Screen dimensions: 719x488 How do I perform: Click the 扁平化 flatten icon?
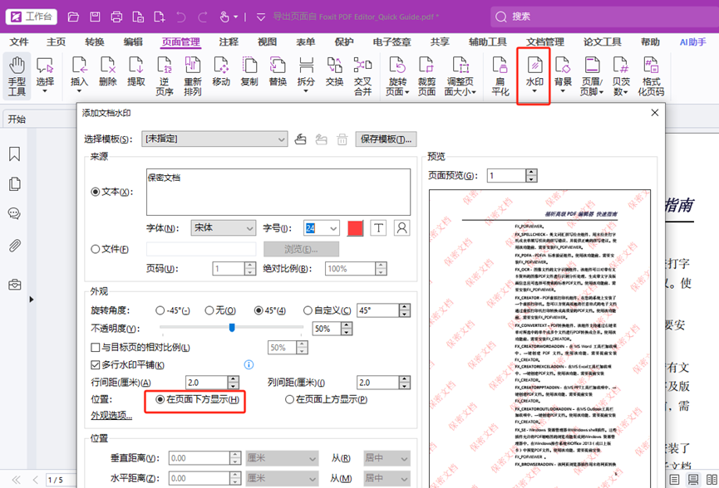click(x=500, y=75)
